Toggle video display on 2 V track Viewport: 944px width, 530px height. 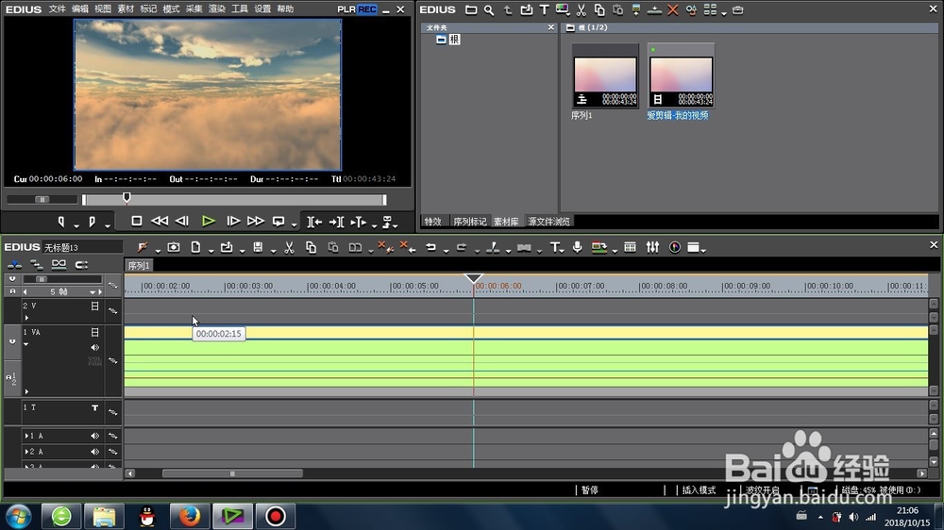tap(94, 306)
